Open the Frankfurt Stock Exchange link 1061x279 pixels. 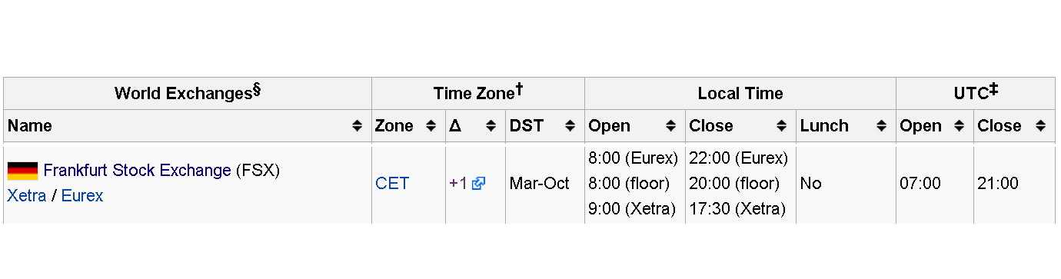coord(138,171)
